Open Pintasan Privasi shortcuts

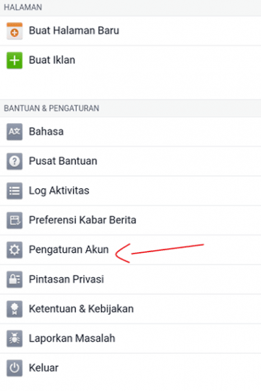click(x=130, y=279)
